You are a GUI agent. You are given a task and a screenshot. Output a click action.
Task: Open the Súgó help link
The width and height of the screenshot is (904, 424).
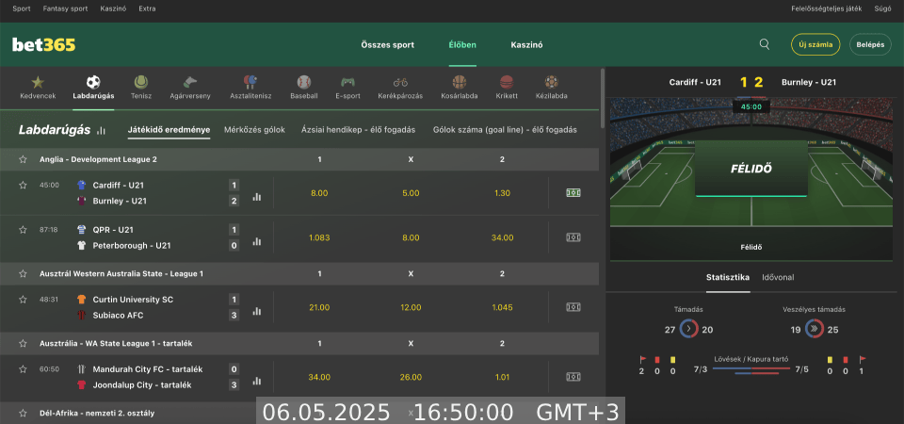click(882, 8)
